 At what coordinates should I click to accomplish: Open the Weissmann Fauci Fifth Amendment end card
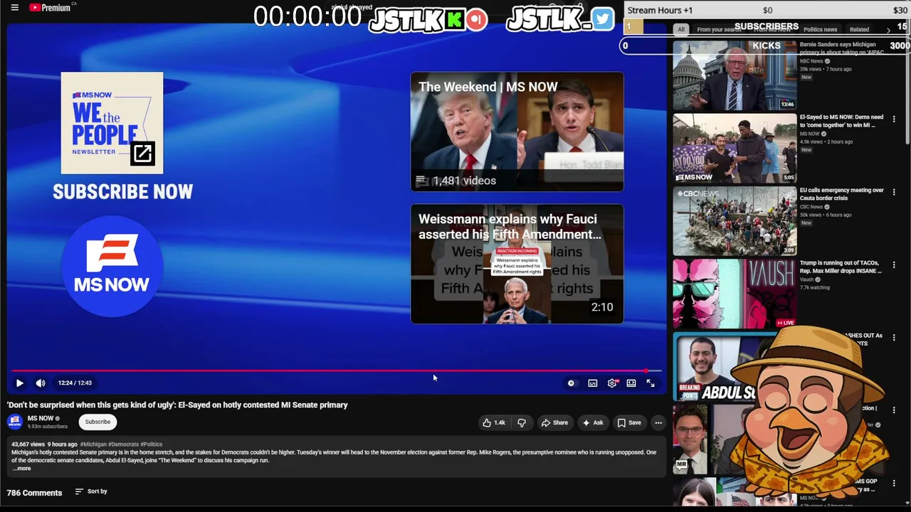[x=517, y=264]
